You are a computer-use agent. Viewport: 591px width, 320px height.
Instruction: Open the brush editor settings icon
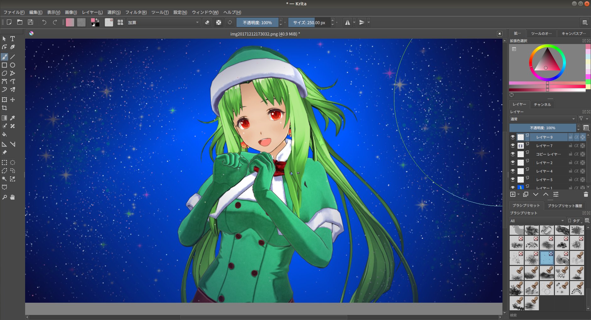tap(109, 22)
